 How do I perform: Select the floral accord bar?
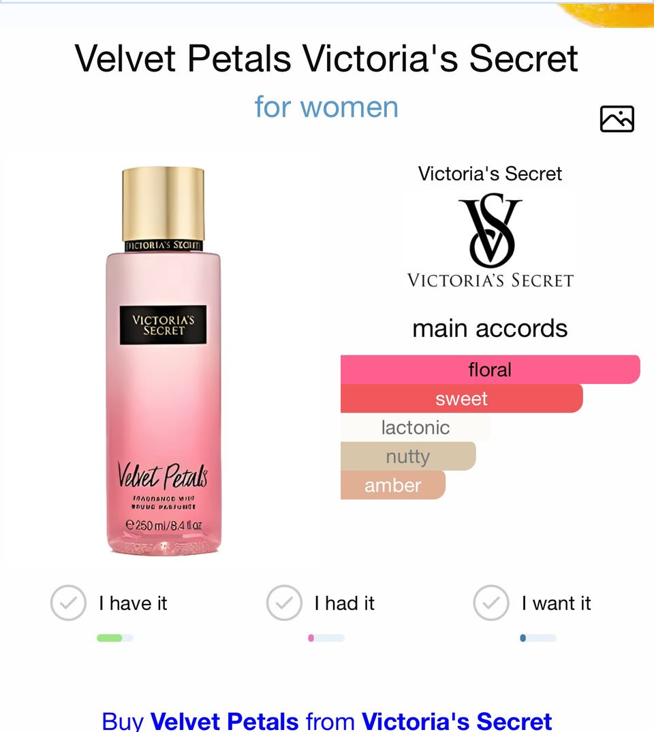click(x=490, y=369)
